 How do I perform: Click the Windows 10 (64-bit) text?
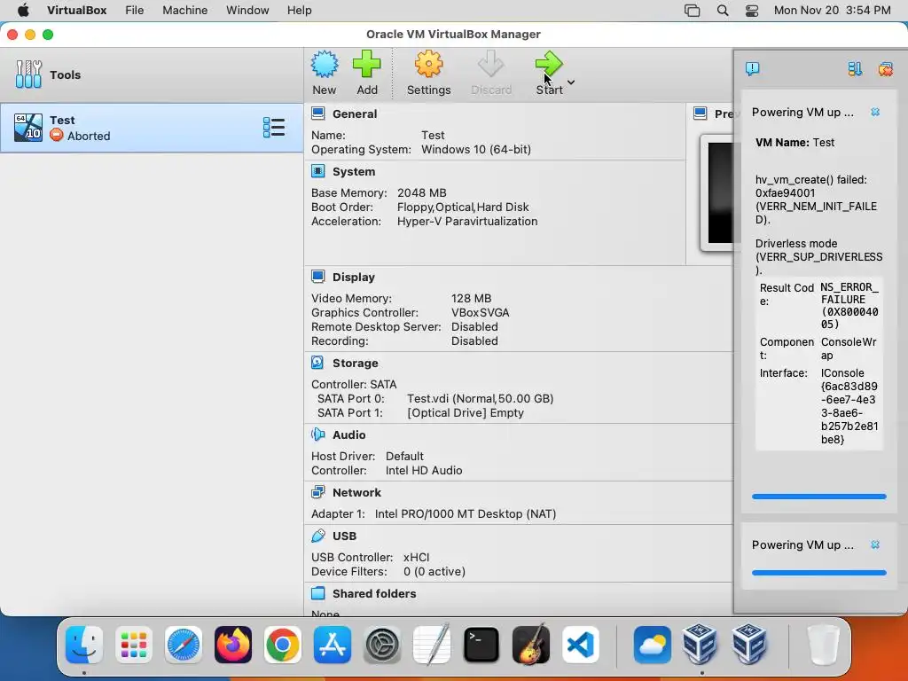pos(476,149)
